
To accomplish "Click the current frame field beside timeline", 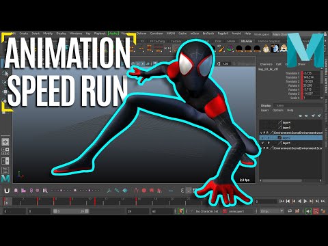I will 266,202.
